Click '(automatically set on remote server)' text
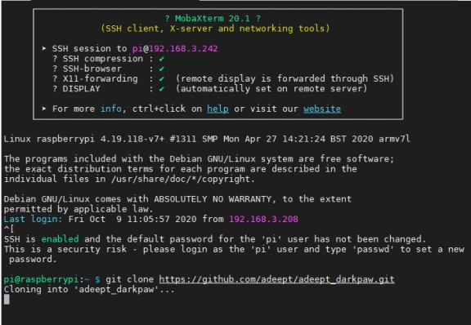Viewport: 471px width, 325px height. pyautogui.click(x=271, y=89)
